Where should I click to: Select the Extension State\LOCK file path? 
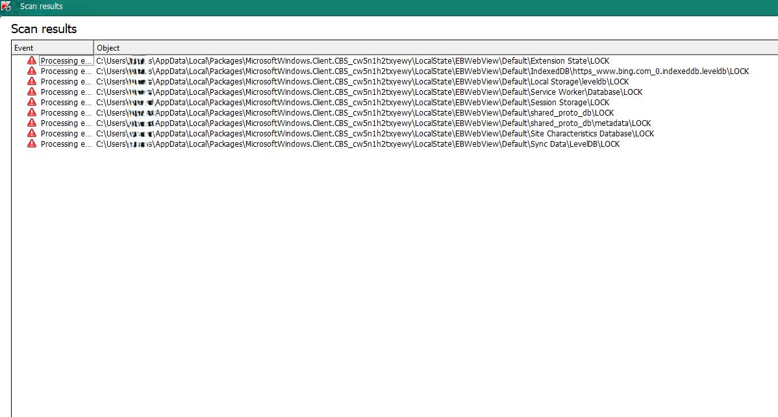(353, 61)
